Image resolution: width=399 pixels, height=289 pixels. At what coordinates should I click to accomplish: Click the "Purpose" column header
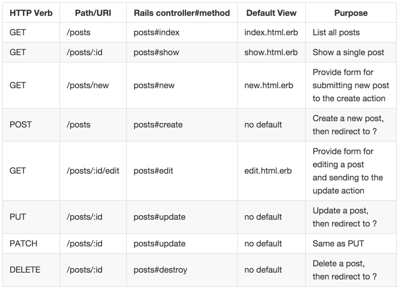(351, 13)
